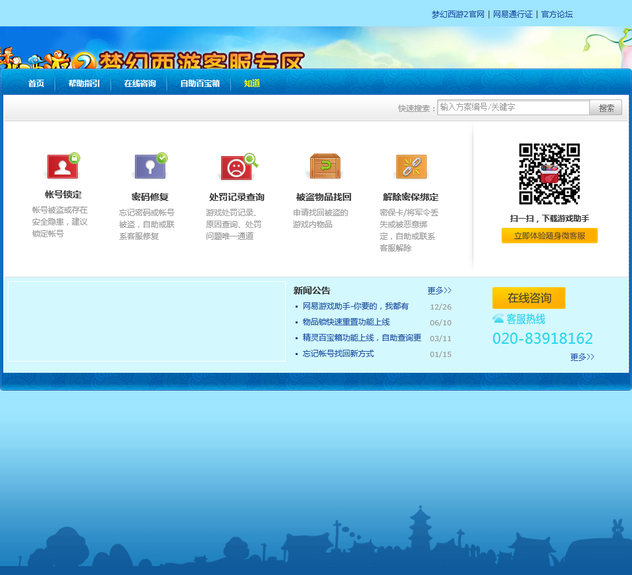The height and width of the screenshot is (575, 632).
Task: Open news 物品锁快速重置功能上线
Action: coord(346,322)
